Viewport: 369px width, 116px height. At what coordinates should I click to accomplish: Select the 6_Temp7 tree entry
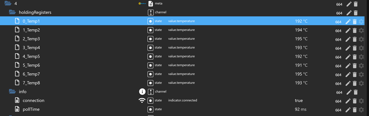pos(31,74)
